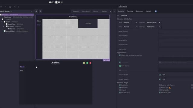This screenshot has width=193, height=108.
Task: Open the extra widget palette dropdown arrow
Action: (x=110, y=11)
